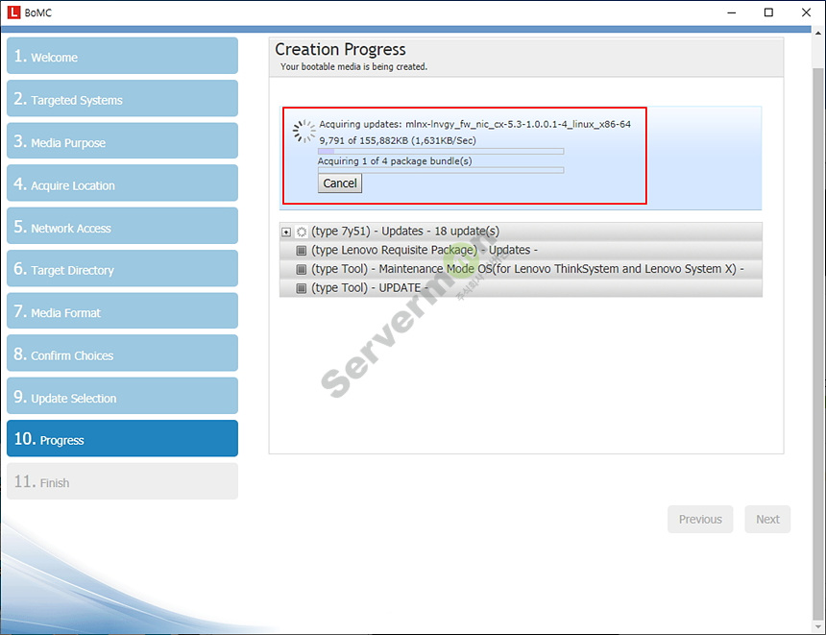This screenshot has height=635, width=826.
Task: Click the square icon for Maintenance Mode OS
Action: [302, 269]
